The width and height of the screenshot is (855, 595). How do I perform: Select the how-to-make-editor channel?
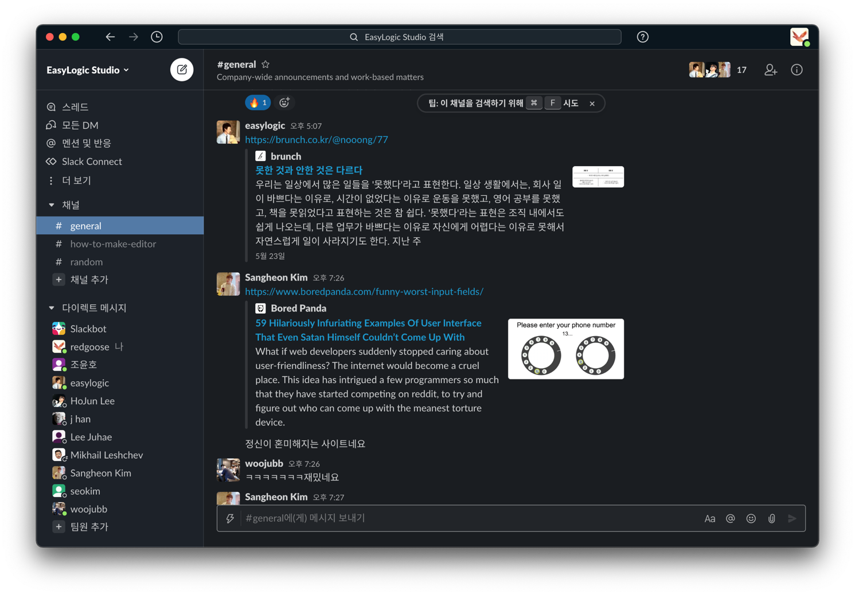pos(120,244)
